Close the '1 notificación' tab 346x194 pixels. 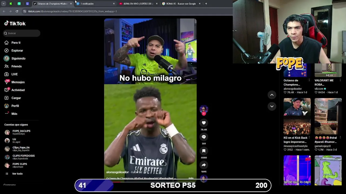(114, 4)
